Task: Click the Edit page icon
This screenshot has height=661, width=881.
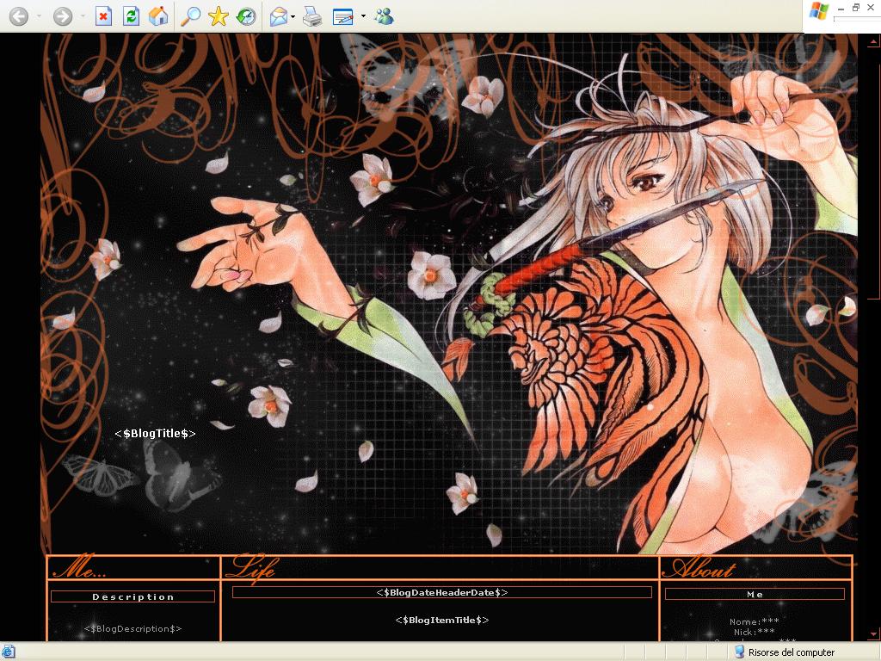Action: click(342, 17)
